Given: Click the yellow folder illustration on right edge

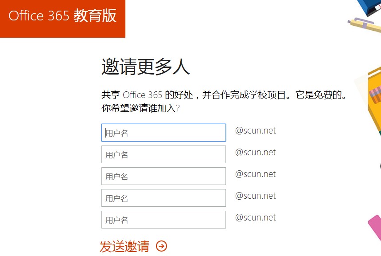Looking at the screenshot, I should click(374, 100).
